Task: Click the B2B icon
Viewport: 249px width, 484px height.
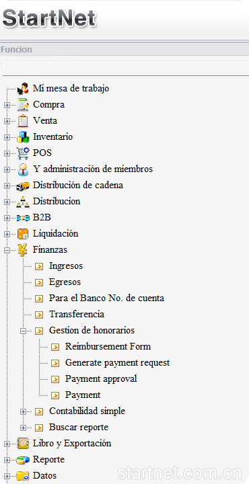Action: (x=23, y=218)
